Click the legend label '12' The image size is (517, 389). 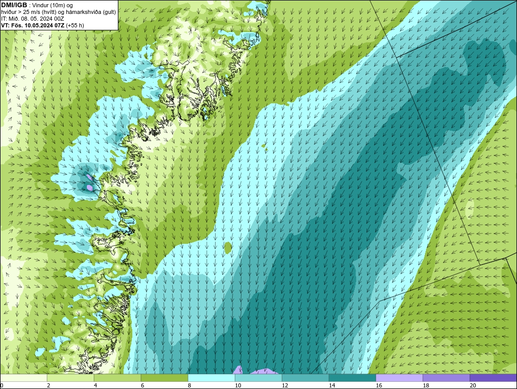point(285,385)
